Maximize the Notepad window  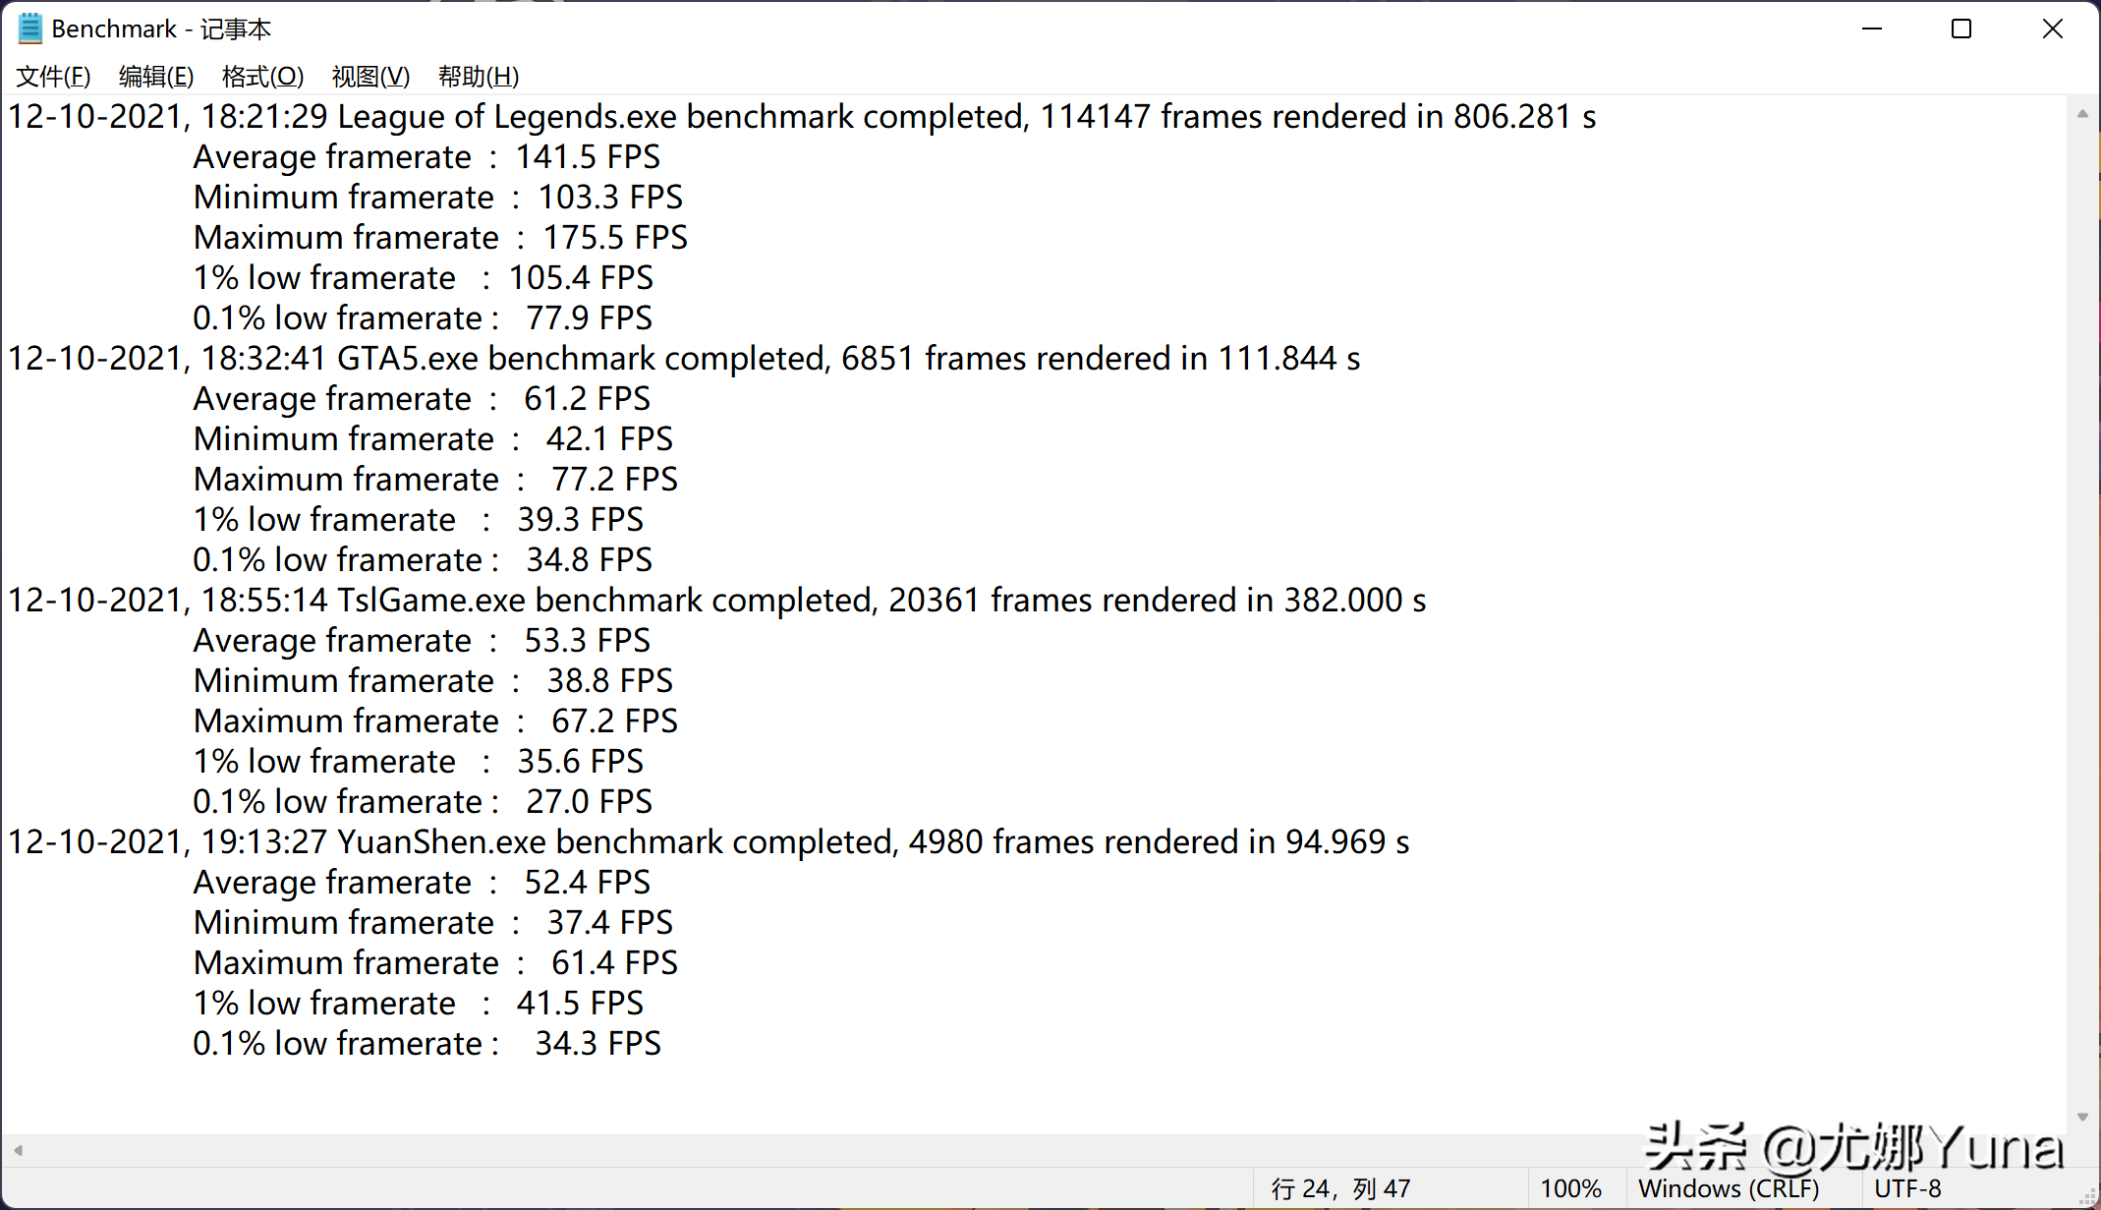click(x=1961, y=29)
